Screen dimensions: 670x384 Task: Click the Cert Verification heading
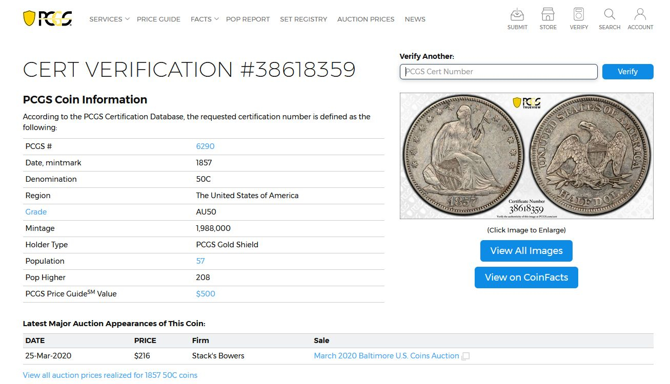(189, 70)
